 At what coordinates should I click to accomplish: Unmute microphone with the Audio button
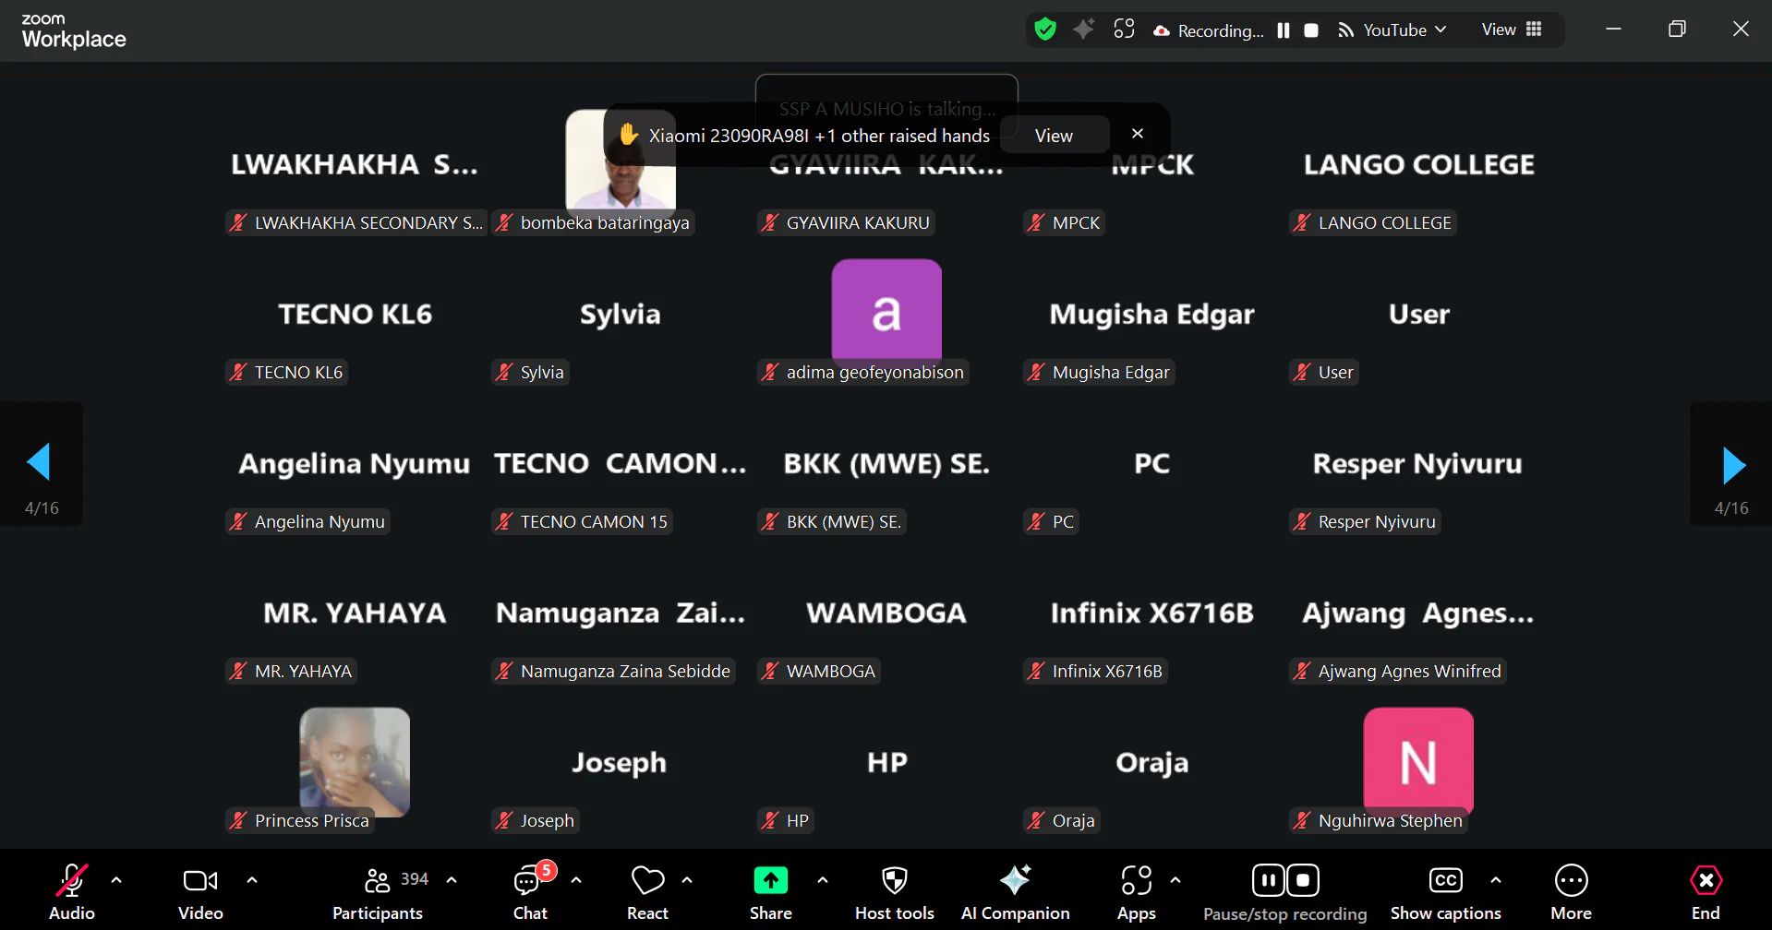72,881
